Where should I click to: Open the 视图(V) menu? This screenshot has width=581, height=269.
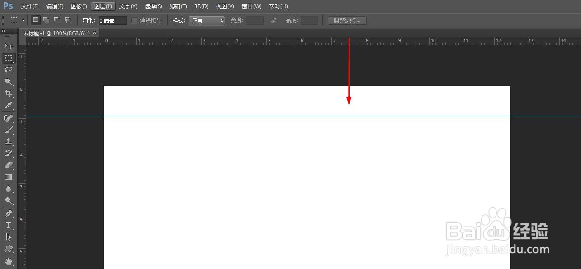pyautogui.click(x=225, y=6)
